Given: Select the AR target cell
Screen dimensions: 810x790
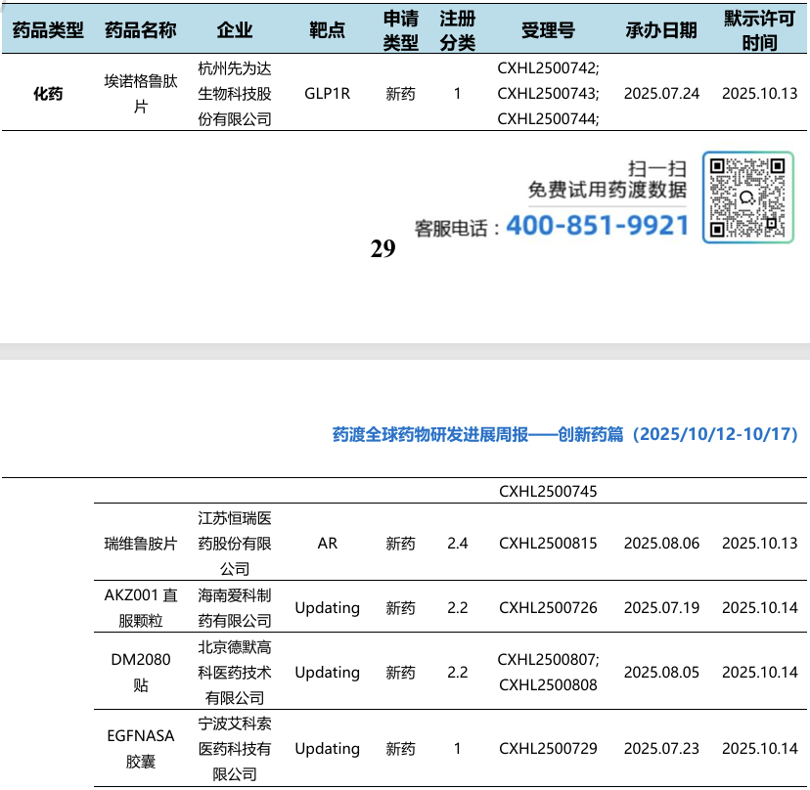Looking at the screenshot, I should click(327, 544).
